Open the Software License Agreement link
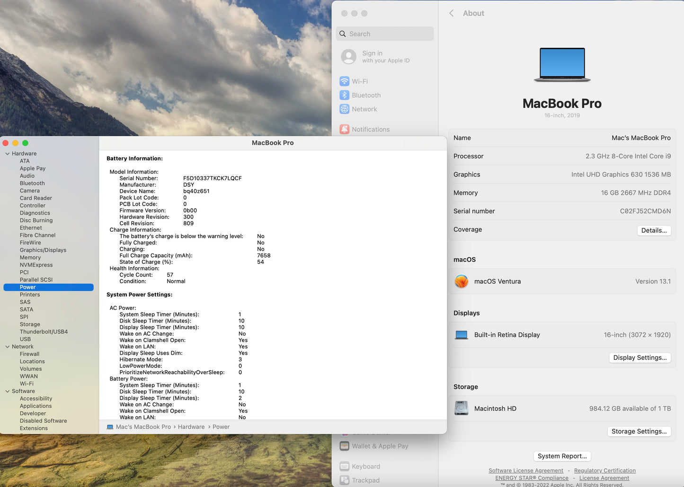This screenshot has height=487, width=684. point(525,470)
